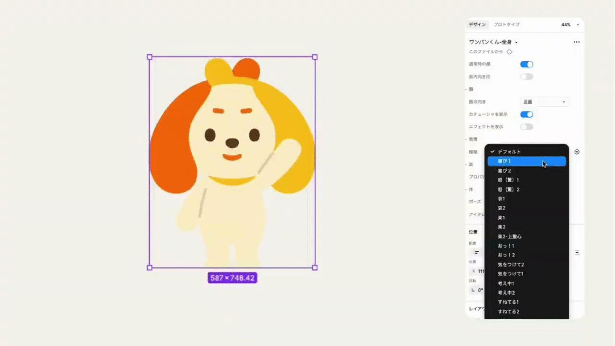Pick 考え中2 from the list
This screenshot has width=615, height=346.
(527, 293)
